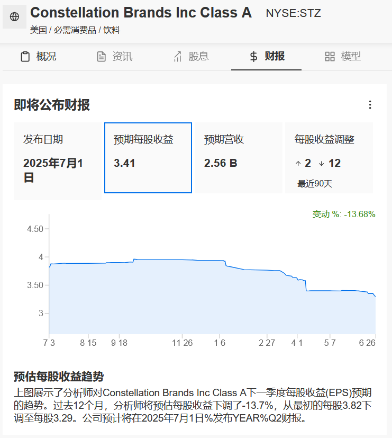Viewport: 392px width, 438px height.
Task: Click the globe icon beside company name
Action: tap(14, 17)
